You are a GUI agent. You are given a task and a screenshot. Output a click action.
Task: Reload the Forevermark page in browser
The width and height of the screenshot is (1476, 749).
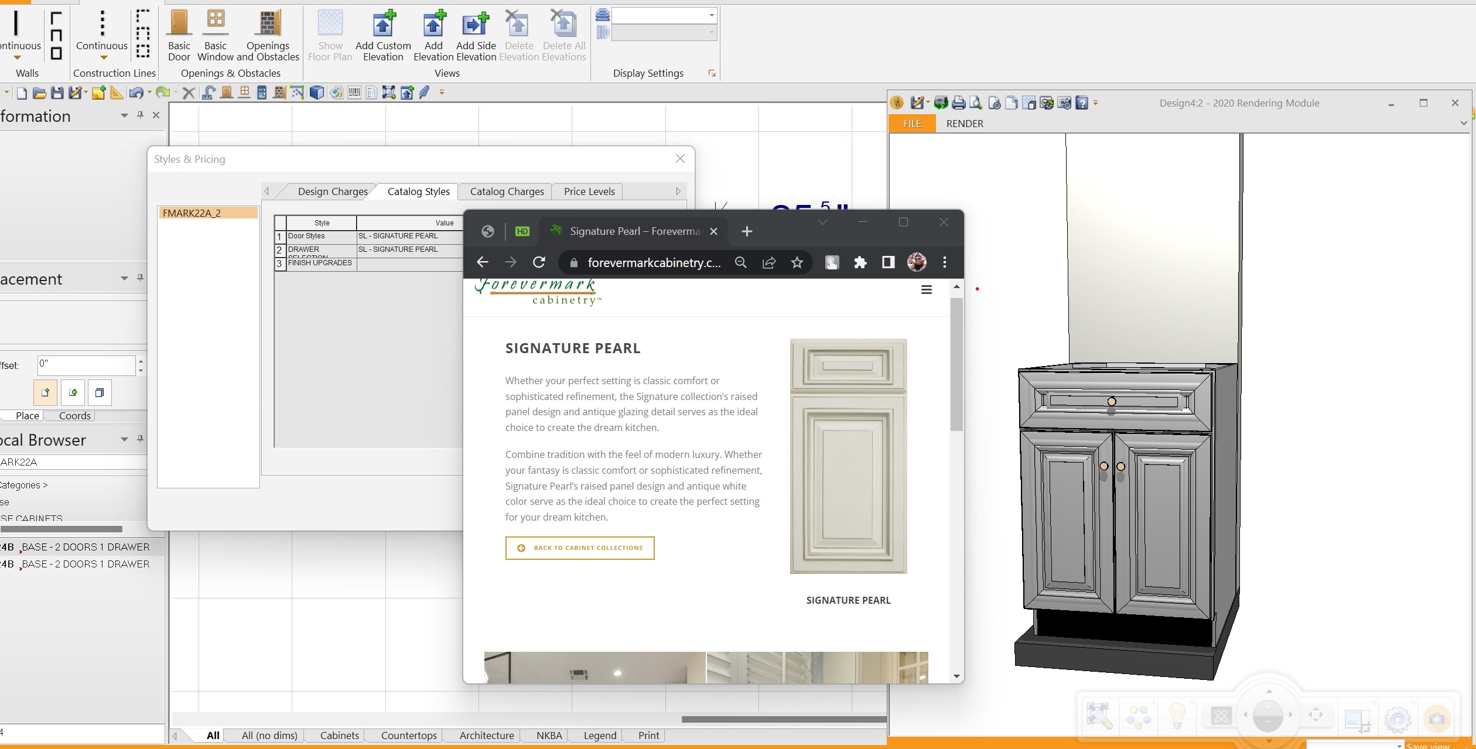(539, 262)
